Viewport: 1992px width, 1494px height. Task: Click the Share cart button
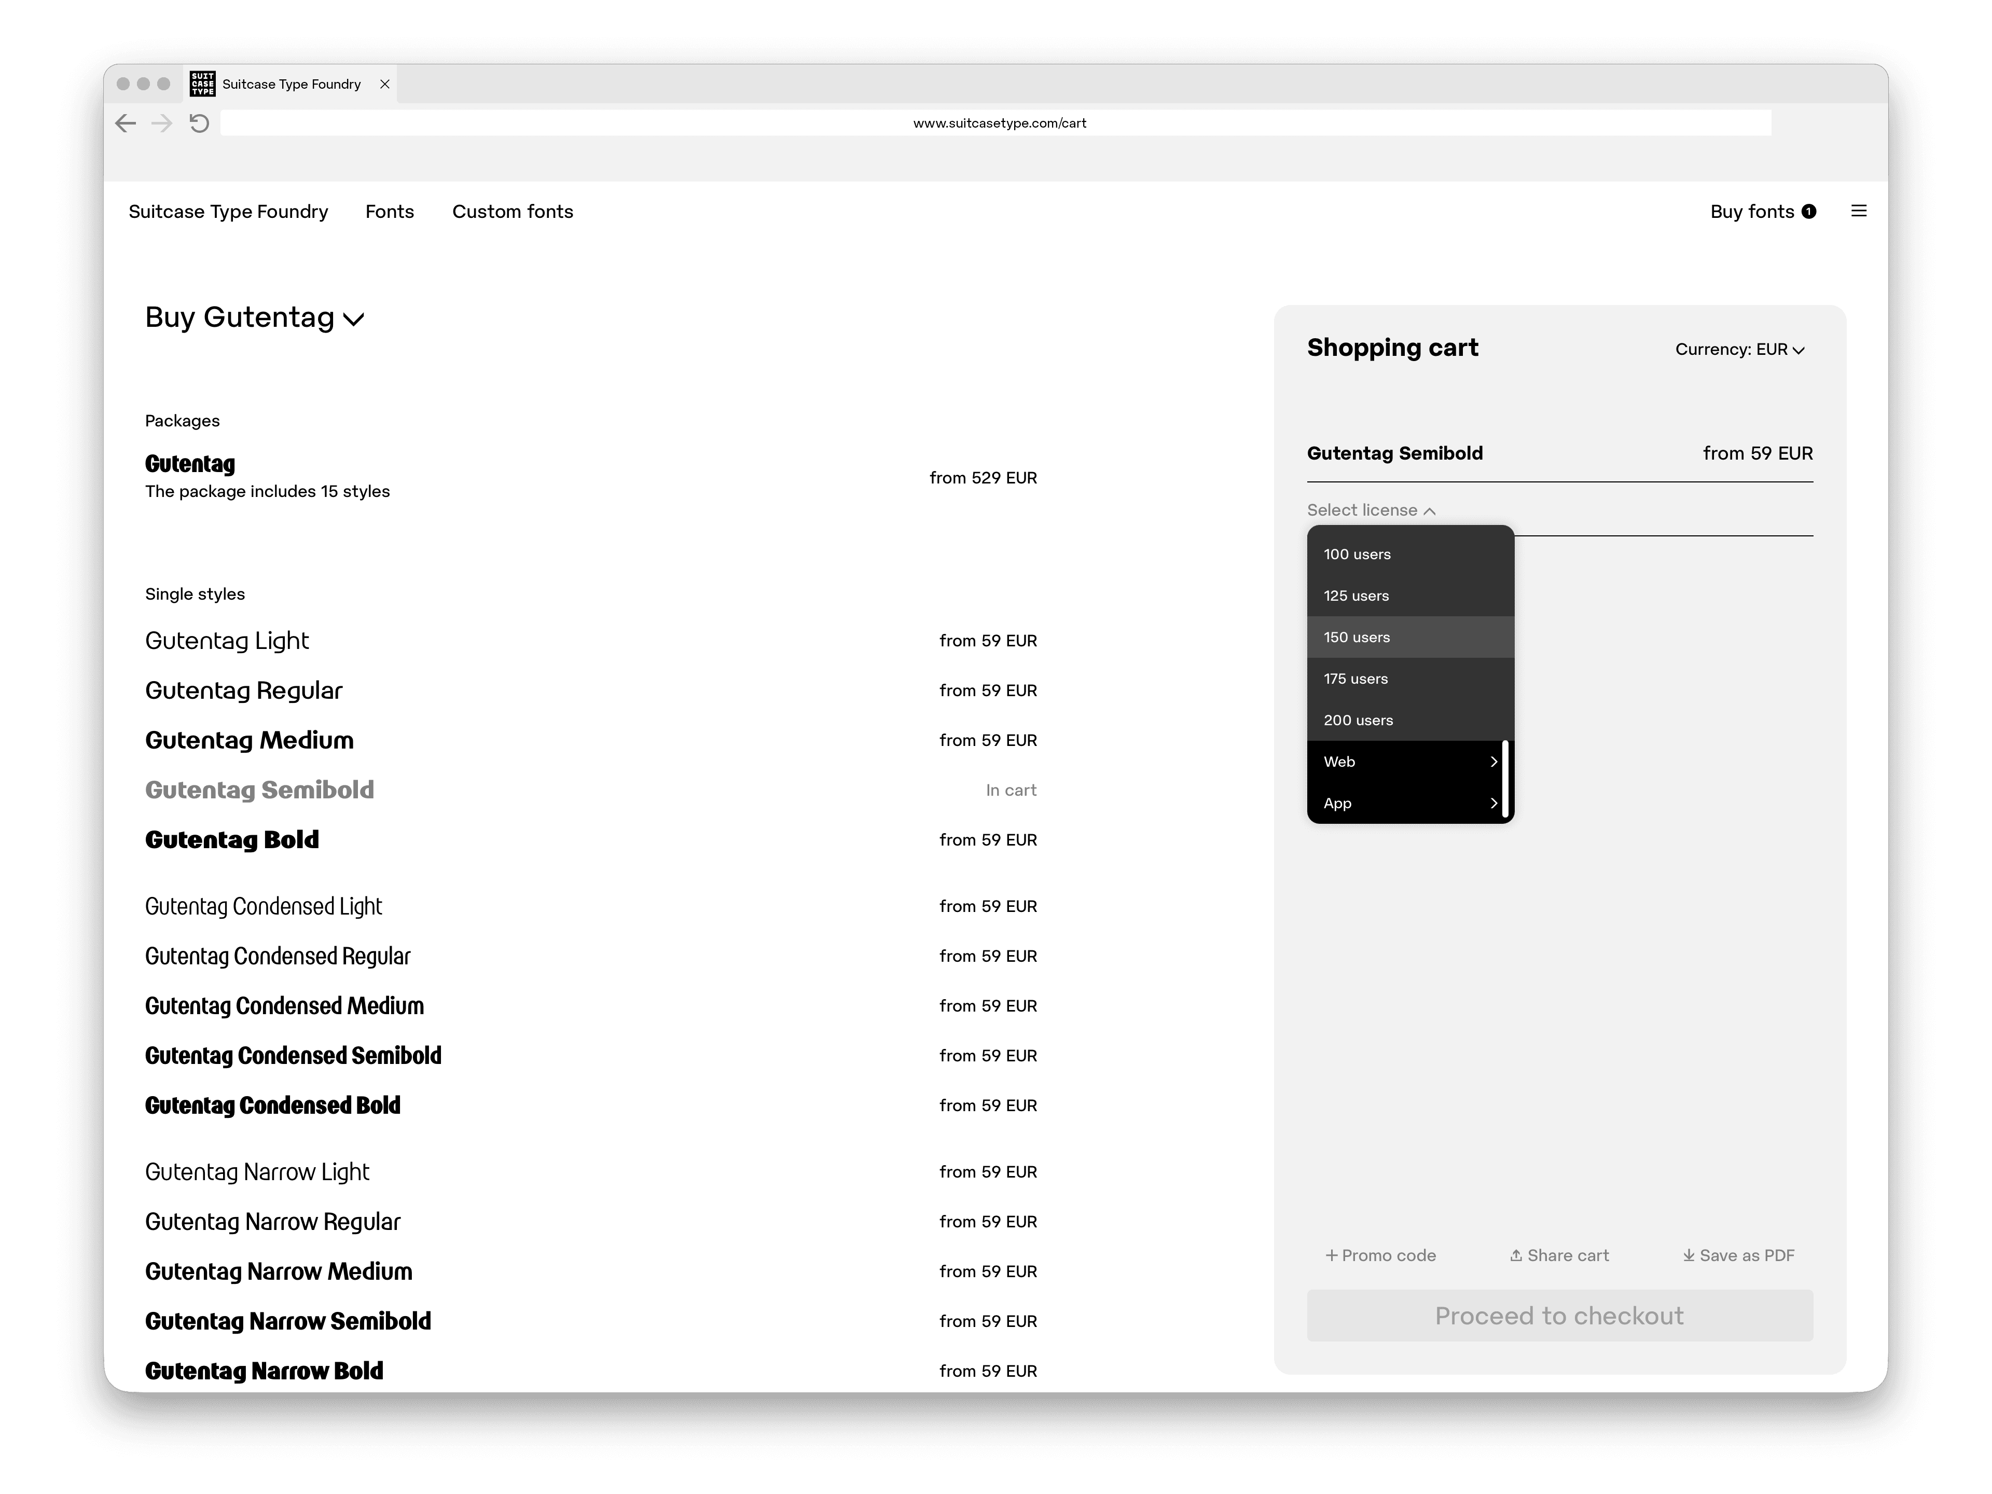coord(1560,1255)
